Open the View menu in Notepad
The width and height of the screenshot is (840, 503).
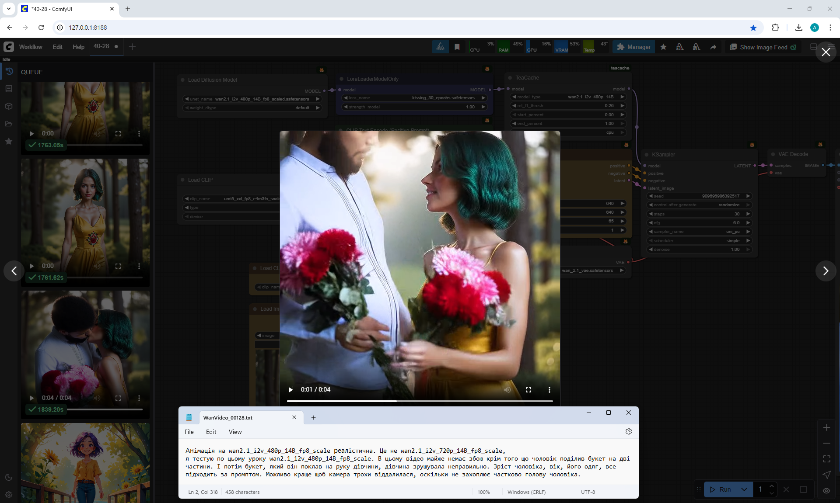[235, 432]
